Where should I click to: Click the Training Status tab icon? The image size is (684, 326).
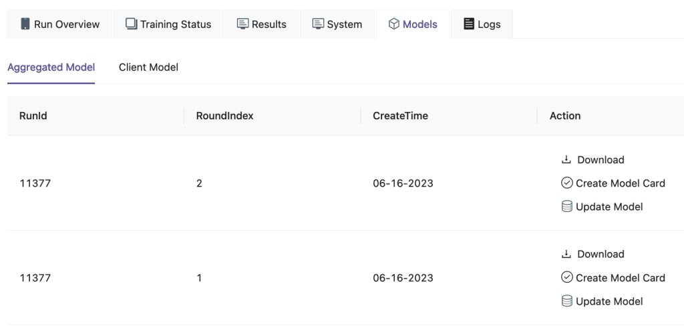point(132,24)
